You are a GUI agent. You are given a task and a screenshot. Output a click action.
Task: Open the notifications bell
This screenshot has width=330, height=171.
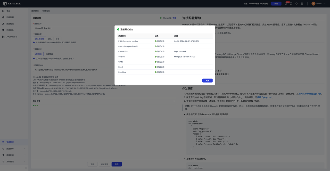286,4
